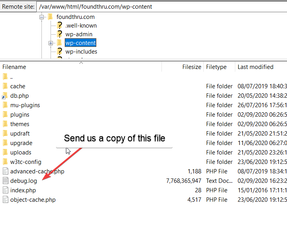The height and width of the screenshot is (225, 287).
Task: Click the debug.log filesize 7,768,365,947
Action: point(184,181)
